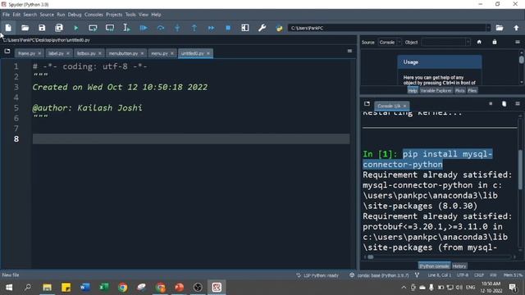Continue execution until next breakpoint

click(211, 28)
